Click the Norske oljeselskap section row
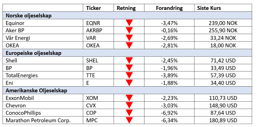 (28, 16)
